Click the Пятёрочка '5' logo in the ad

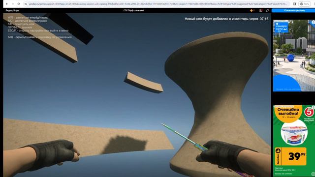[x=309, y=112]
